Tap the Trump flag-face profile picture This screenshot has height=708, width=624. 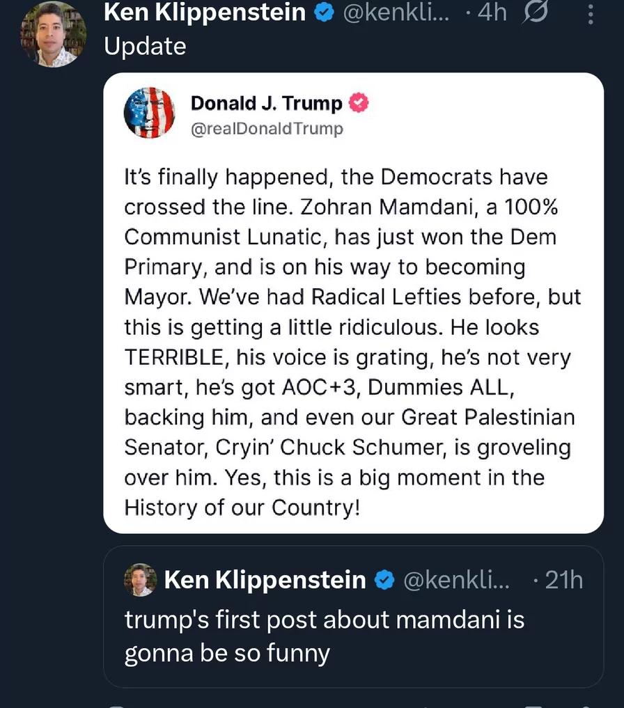[x=149, y=113]
